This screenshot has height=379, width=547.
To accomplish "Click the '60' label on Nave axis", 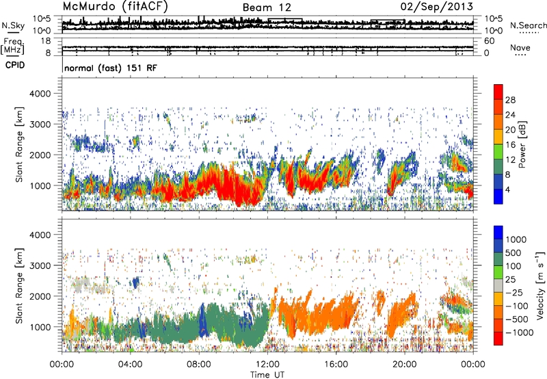I will [x=489, y=41].
